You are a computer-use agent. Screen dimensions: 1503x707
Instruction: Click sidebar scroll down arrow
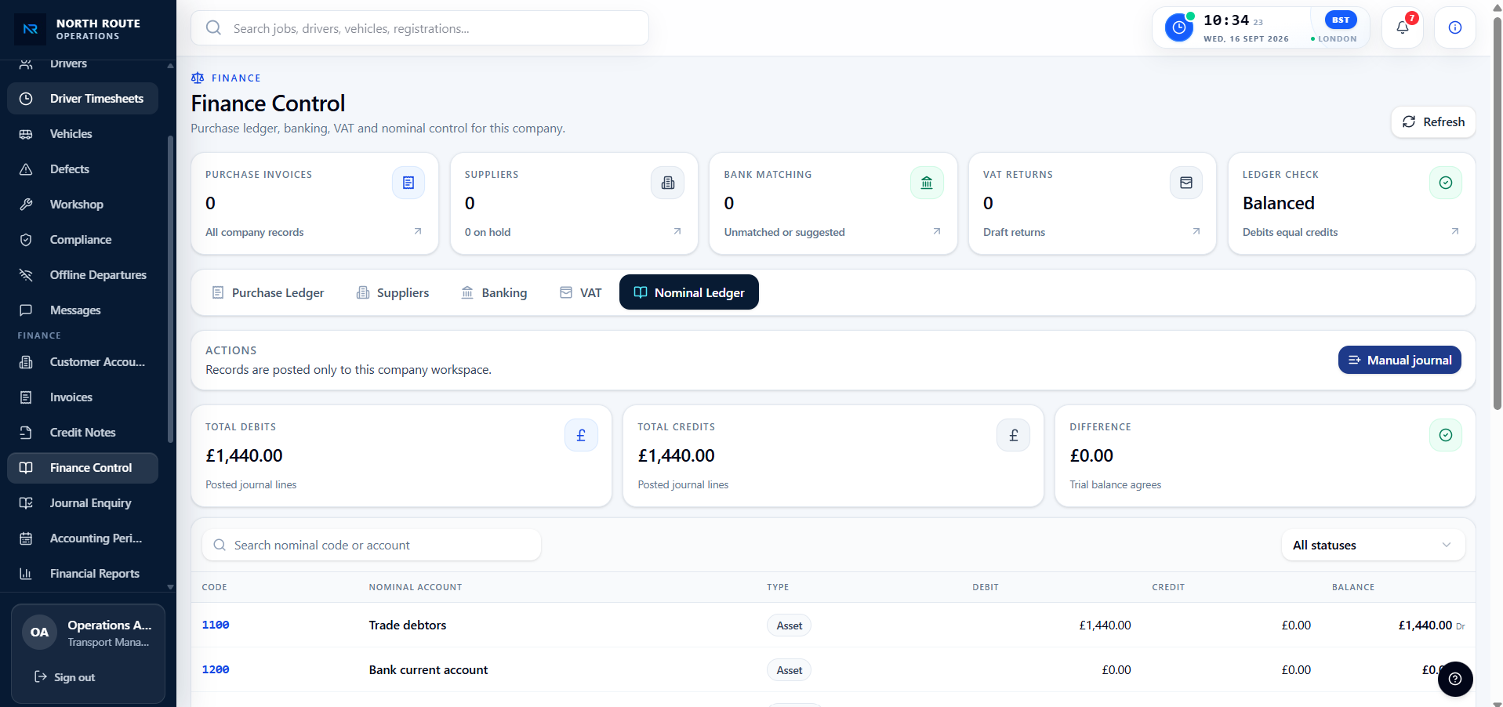[x=170, y=586]
